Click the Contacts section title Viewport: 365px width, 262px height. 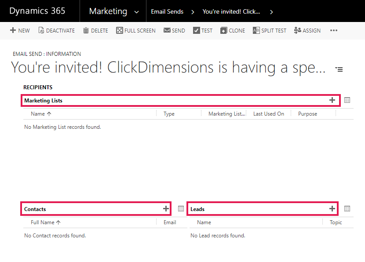[x=35, y=209]
